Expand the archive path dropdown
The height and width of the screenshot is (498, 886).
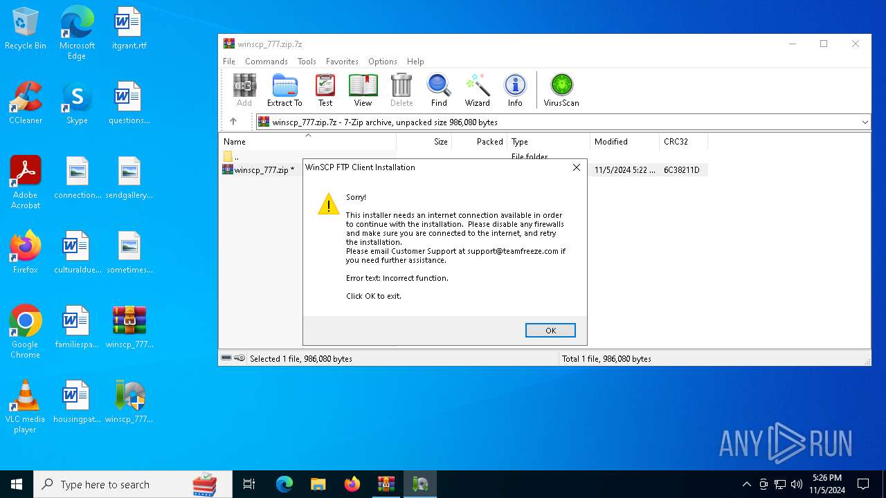coord(865,122)
